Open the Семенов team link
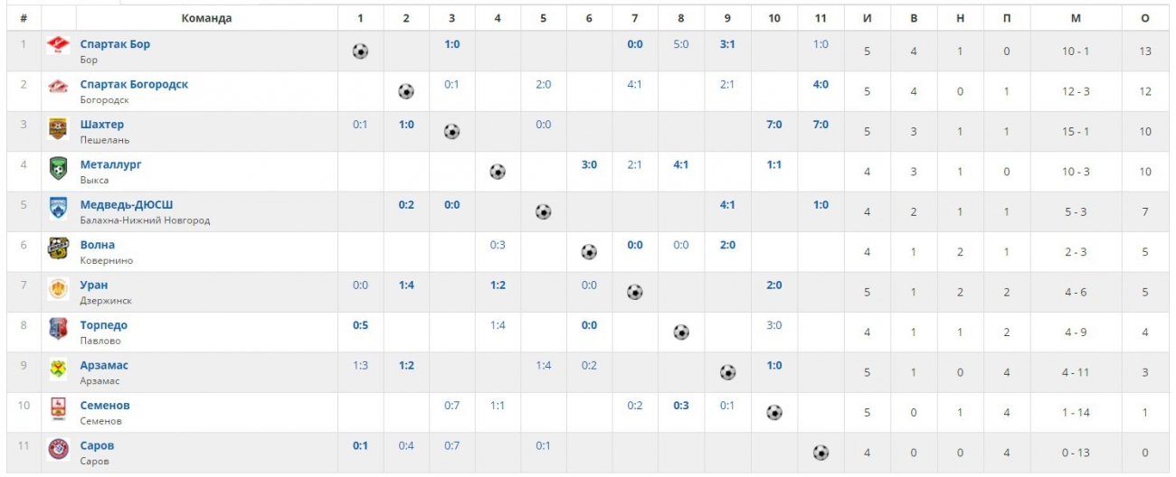Screen dimensions: 1176x477 click(105, 406)
